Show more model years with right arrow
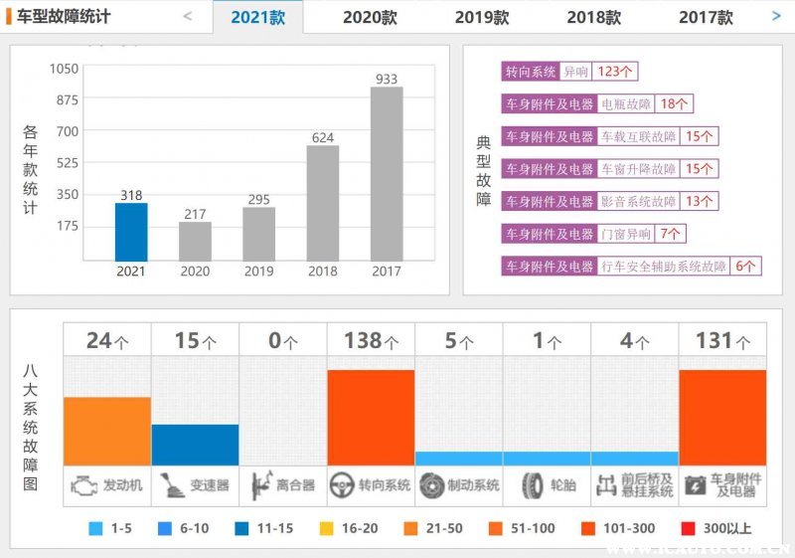 [776, 16]
